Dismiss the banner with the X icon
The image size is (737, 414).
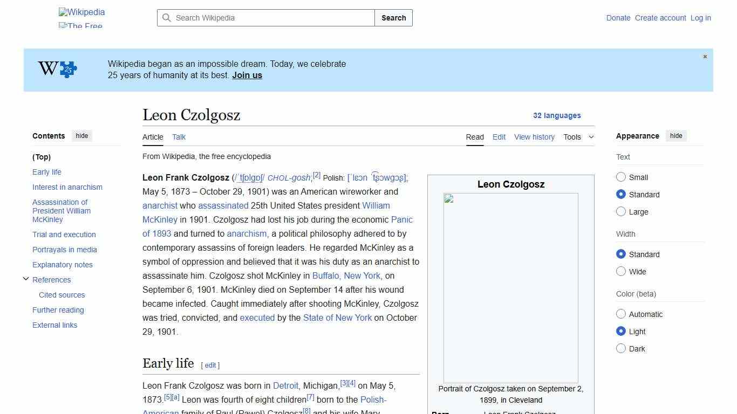[x=705, y=56]
